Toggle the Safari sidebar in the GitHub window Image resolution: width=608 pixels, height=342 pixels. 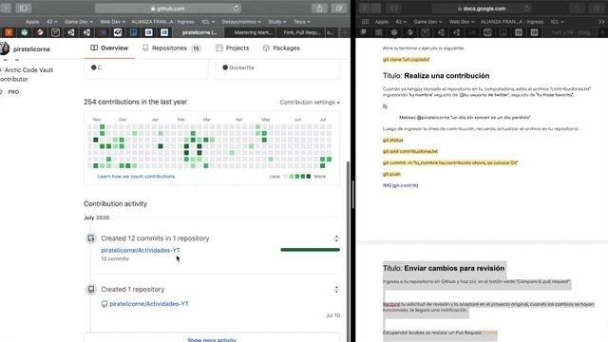[23, 9]
